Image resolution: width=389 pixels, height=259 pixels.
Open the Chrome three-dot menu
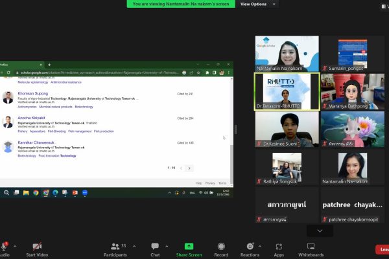[x=228, y=73]
